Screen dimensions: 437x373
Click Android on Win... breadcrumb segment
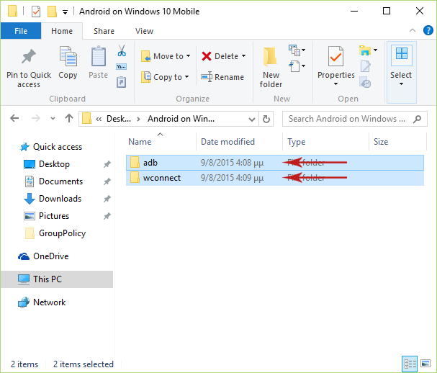coord(181,119)
